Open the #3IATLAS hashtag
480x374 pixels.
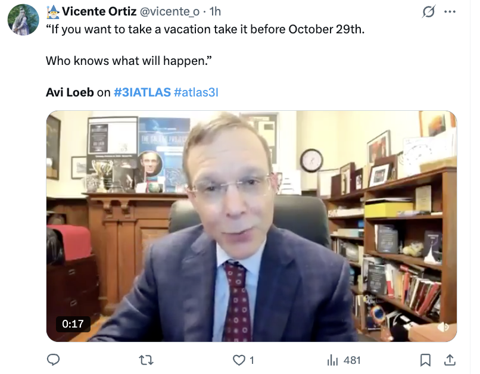coord(142,92)
